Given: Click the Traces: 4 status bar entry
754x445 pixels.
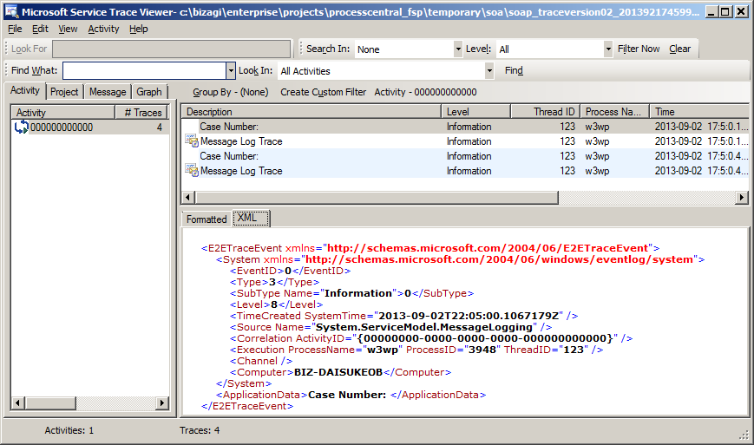Looking at the screenshot, I should (200, 430).
